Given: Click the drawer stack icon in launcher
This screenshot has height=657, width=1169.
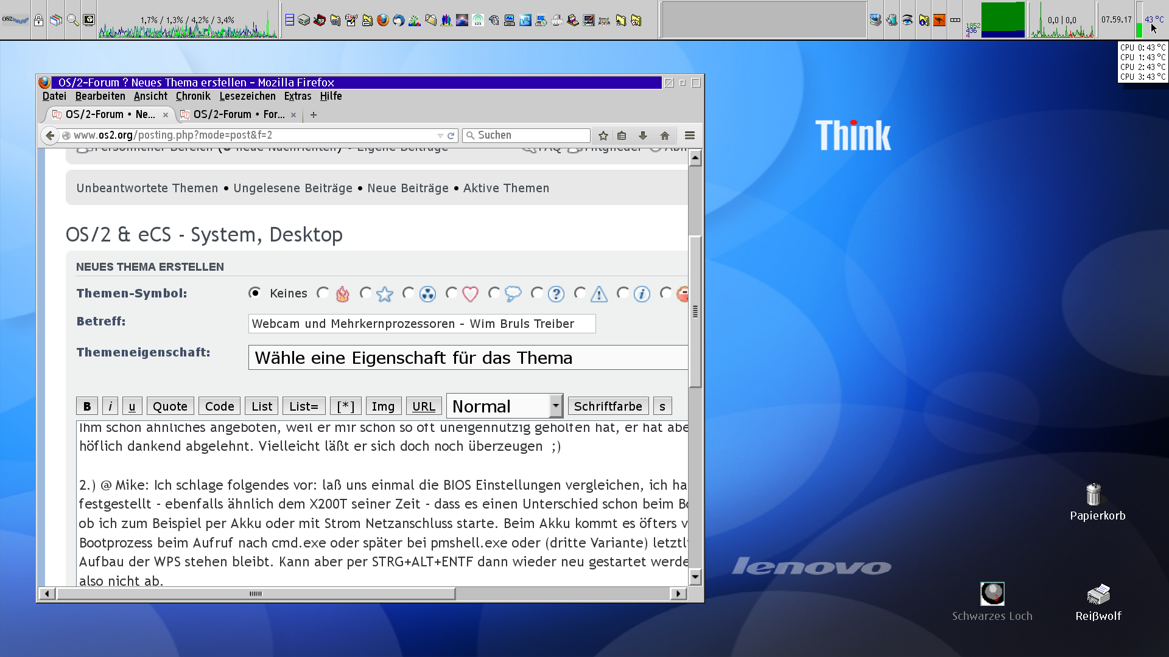Looking at the screenshot, I should (x=290, y=20).
